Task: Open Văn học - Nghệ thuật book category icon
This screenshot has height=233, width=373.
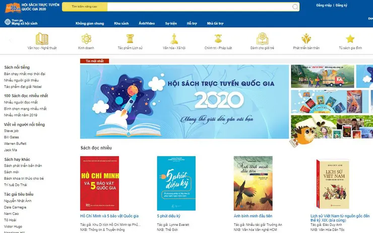Action: click(42, 39)
